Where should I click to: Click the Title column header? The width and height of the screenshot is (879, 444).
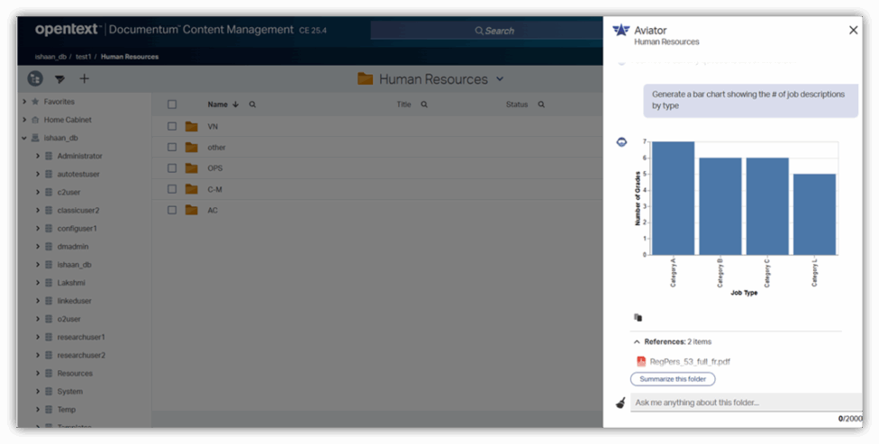click(403, 104)
